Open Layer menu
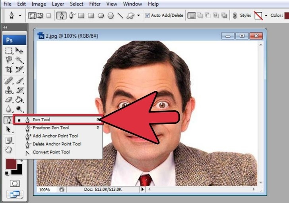The image size is (289, 203). [x=58, y=4]
